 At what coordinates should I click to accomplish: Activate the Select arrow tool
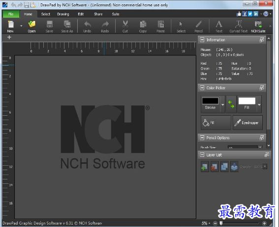tap(181, 26)
